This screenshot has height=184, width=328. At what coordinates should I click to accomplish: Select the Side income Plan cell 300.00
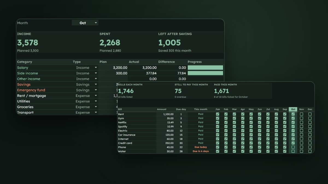pos(113,73)
